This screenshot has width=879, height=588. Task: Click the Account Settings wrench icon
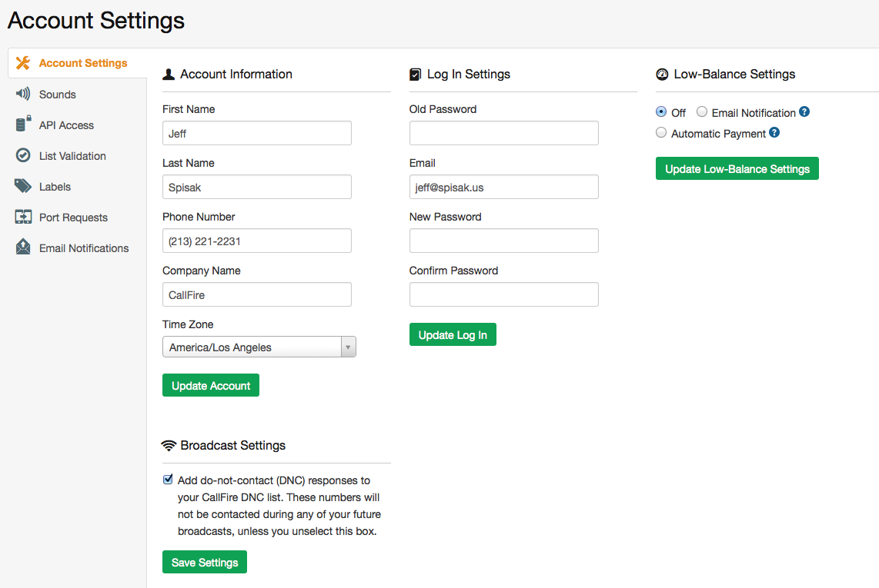(23, 63)
